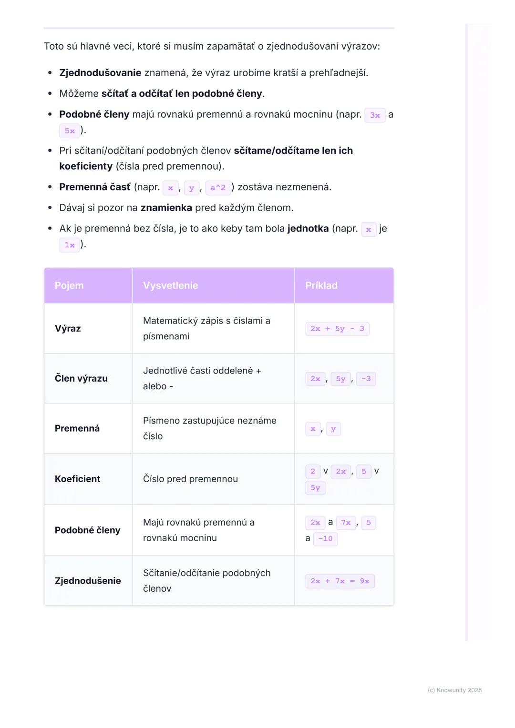
Task: Click the "1x" code chip
Action: click(x=70, y=245)
